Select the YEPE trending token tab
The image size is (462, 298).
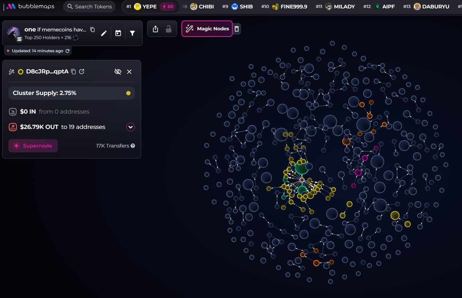pos(150,7)
